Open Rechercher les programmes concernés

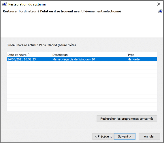pos(127,118)
